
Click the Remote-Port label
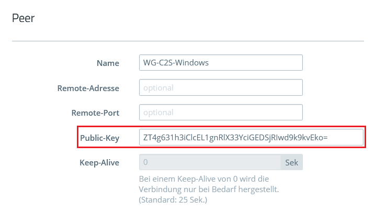(95, 113)
